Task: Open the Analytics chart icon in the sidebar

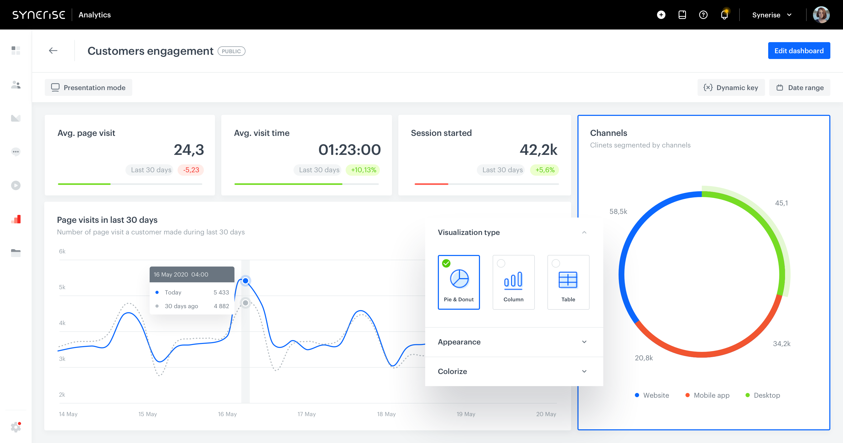Action: [x=16, y=219]
